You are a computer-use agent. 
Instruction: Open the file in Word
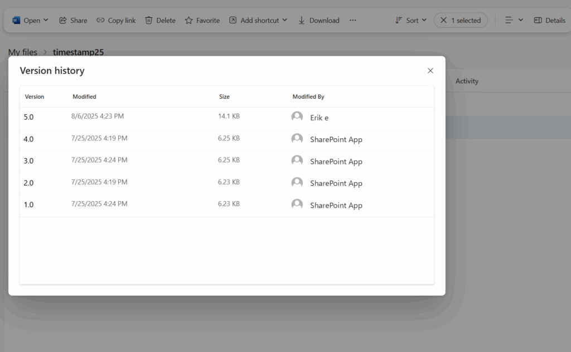coord(26,20)
